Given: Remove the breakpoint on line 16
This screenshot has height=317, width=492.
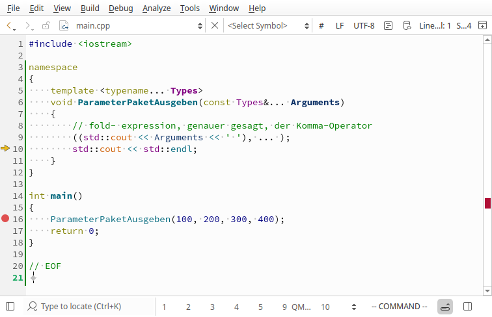Looking at the screenshot, I should (5, 219).
